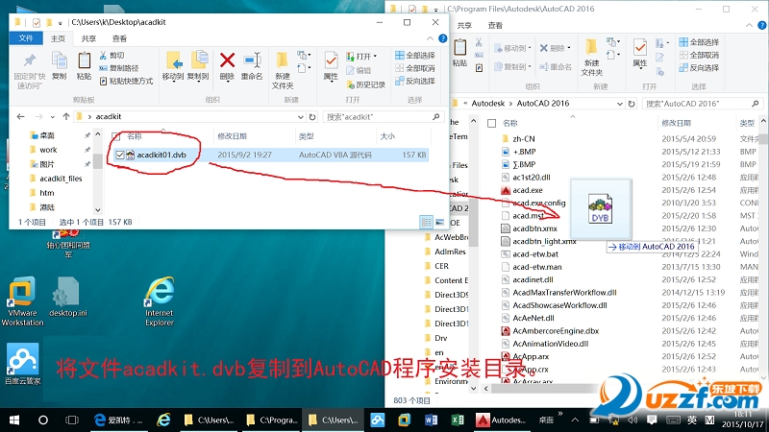Click Edit (编辑) in acadkit ribbon
This screenshot has height=432, width=769.
359,70
